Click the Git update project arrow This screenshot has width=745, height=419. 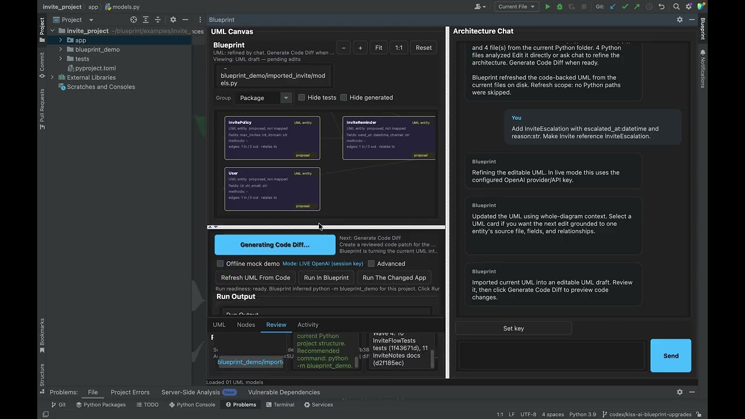613,7
